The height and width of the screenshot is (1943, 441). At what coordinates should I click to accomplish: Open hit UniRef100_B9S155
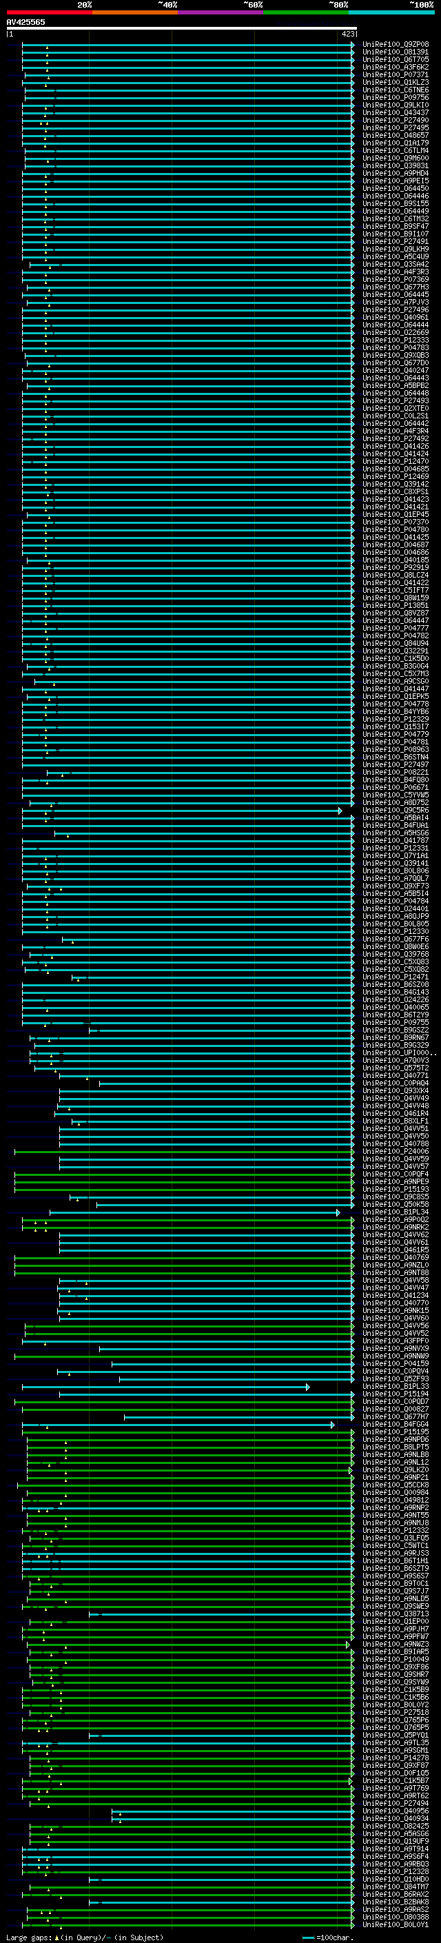pyautogui.click(x=395, y=203)
